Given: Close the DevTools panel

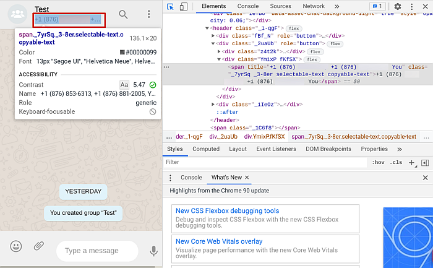Looking at the screenshot, I should tap(426, 6).
